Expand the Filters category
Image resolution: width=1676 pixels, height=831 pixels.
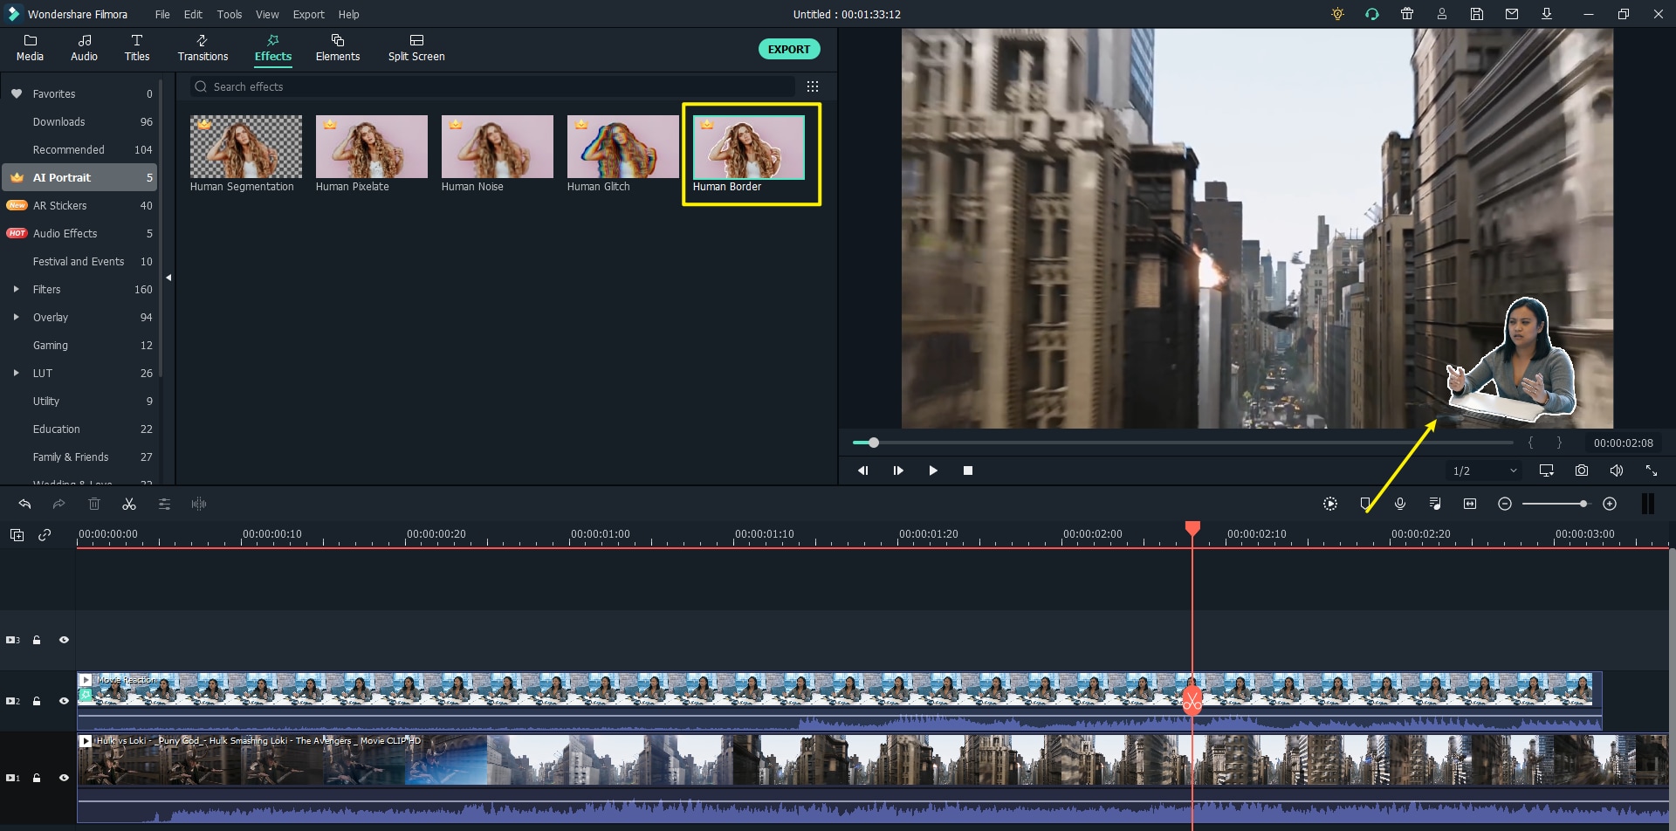click(x=16, y=289)
